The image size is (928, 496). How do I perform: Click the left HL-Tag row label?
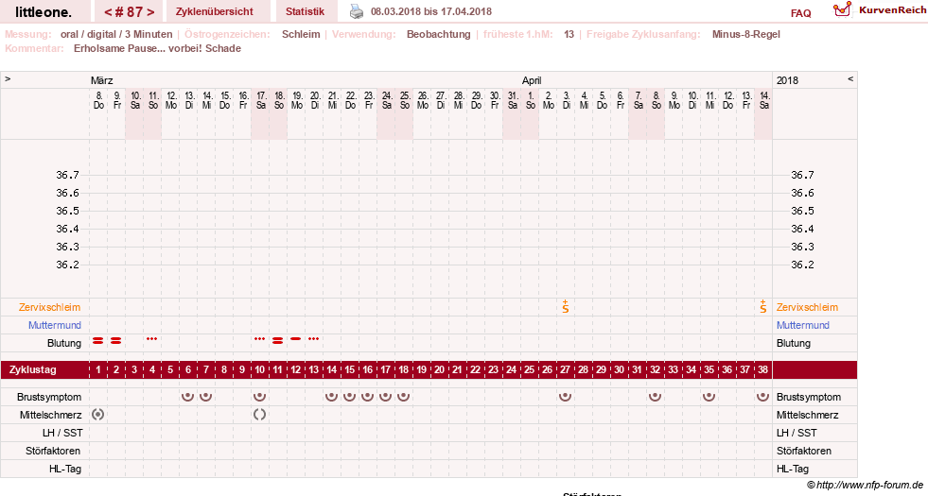65,469
